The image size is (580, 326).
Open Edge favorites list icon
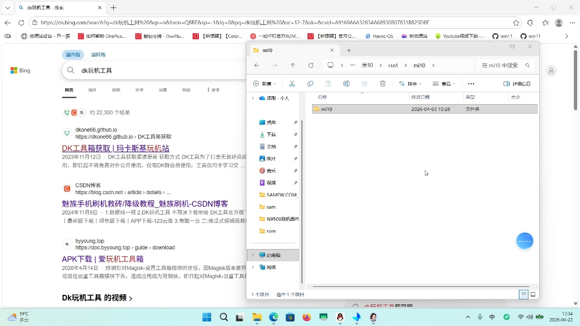(545, 23)
